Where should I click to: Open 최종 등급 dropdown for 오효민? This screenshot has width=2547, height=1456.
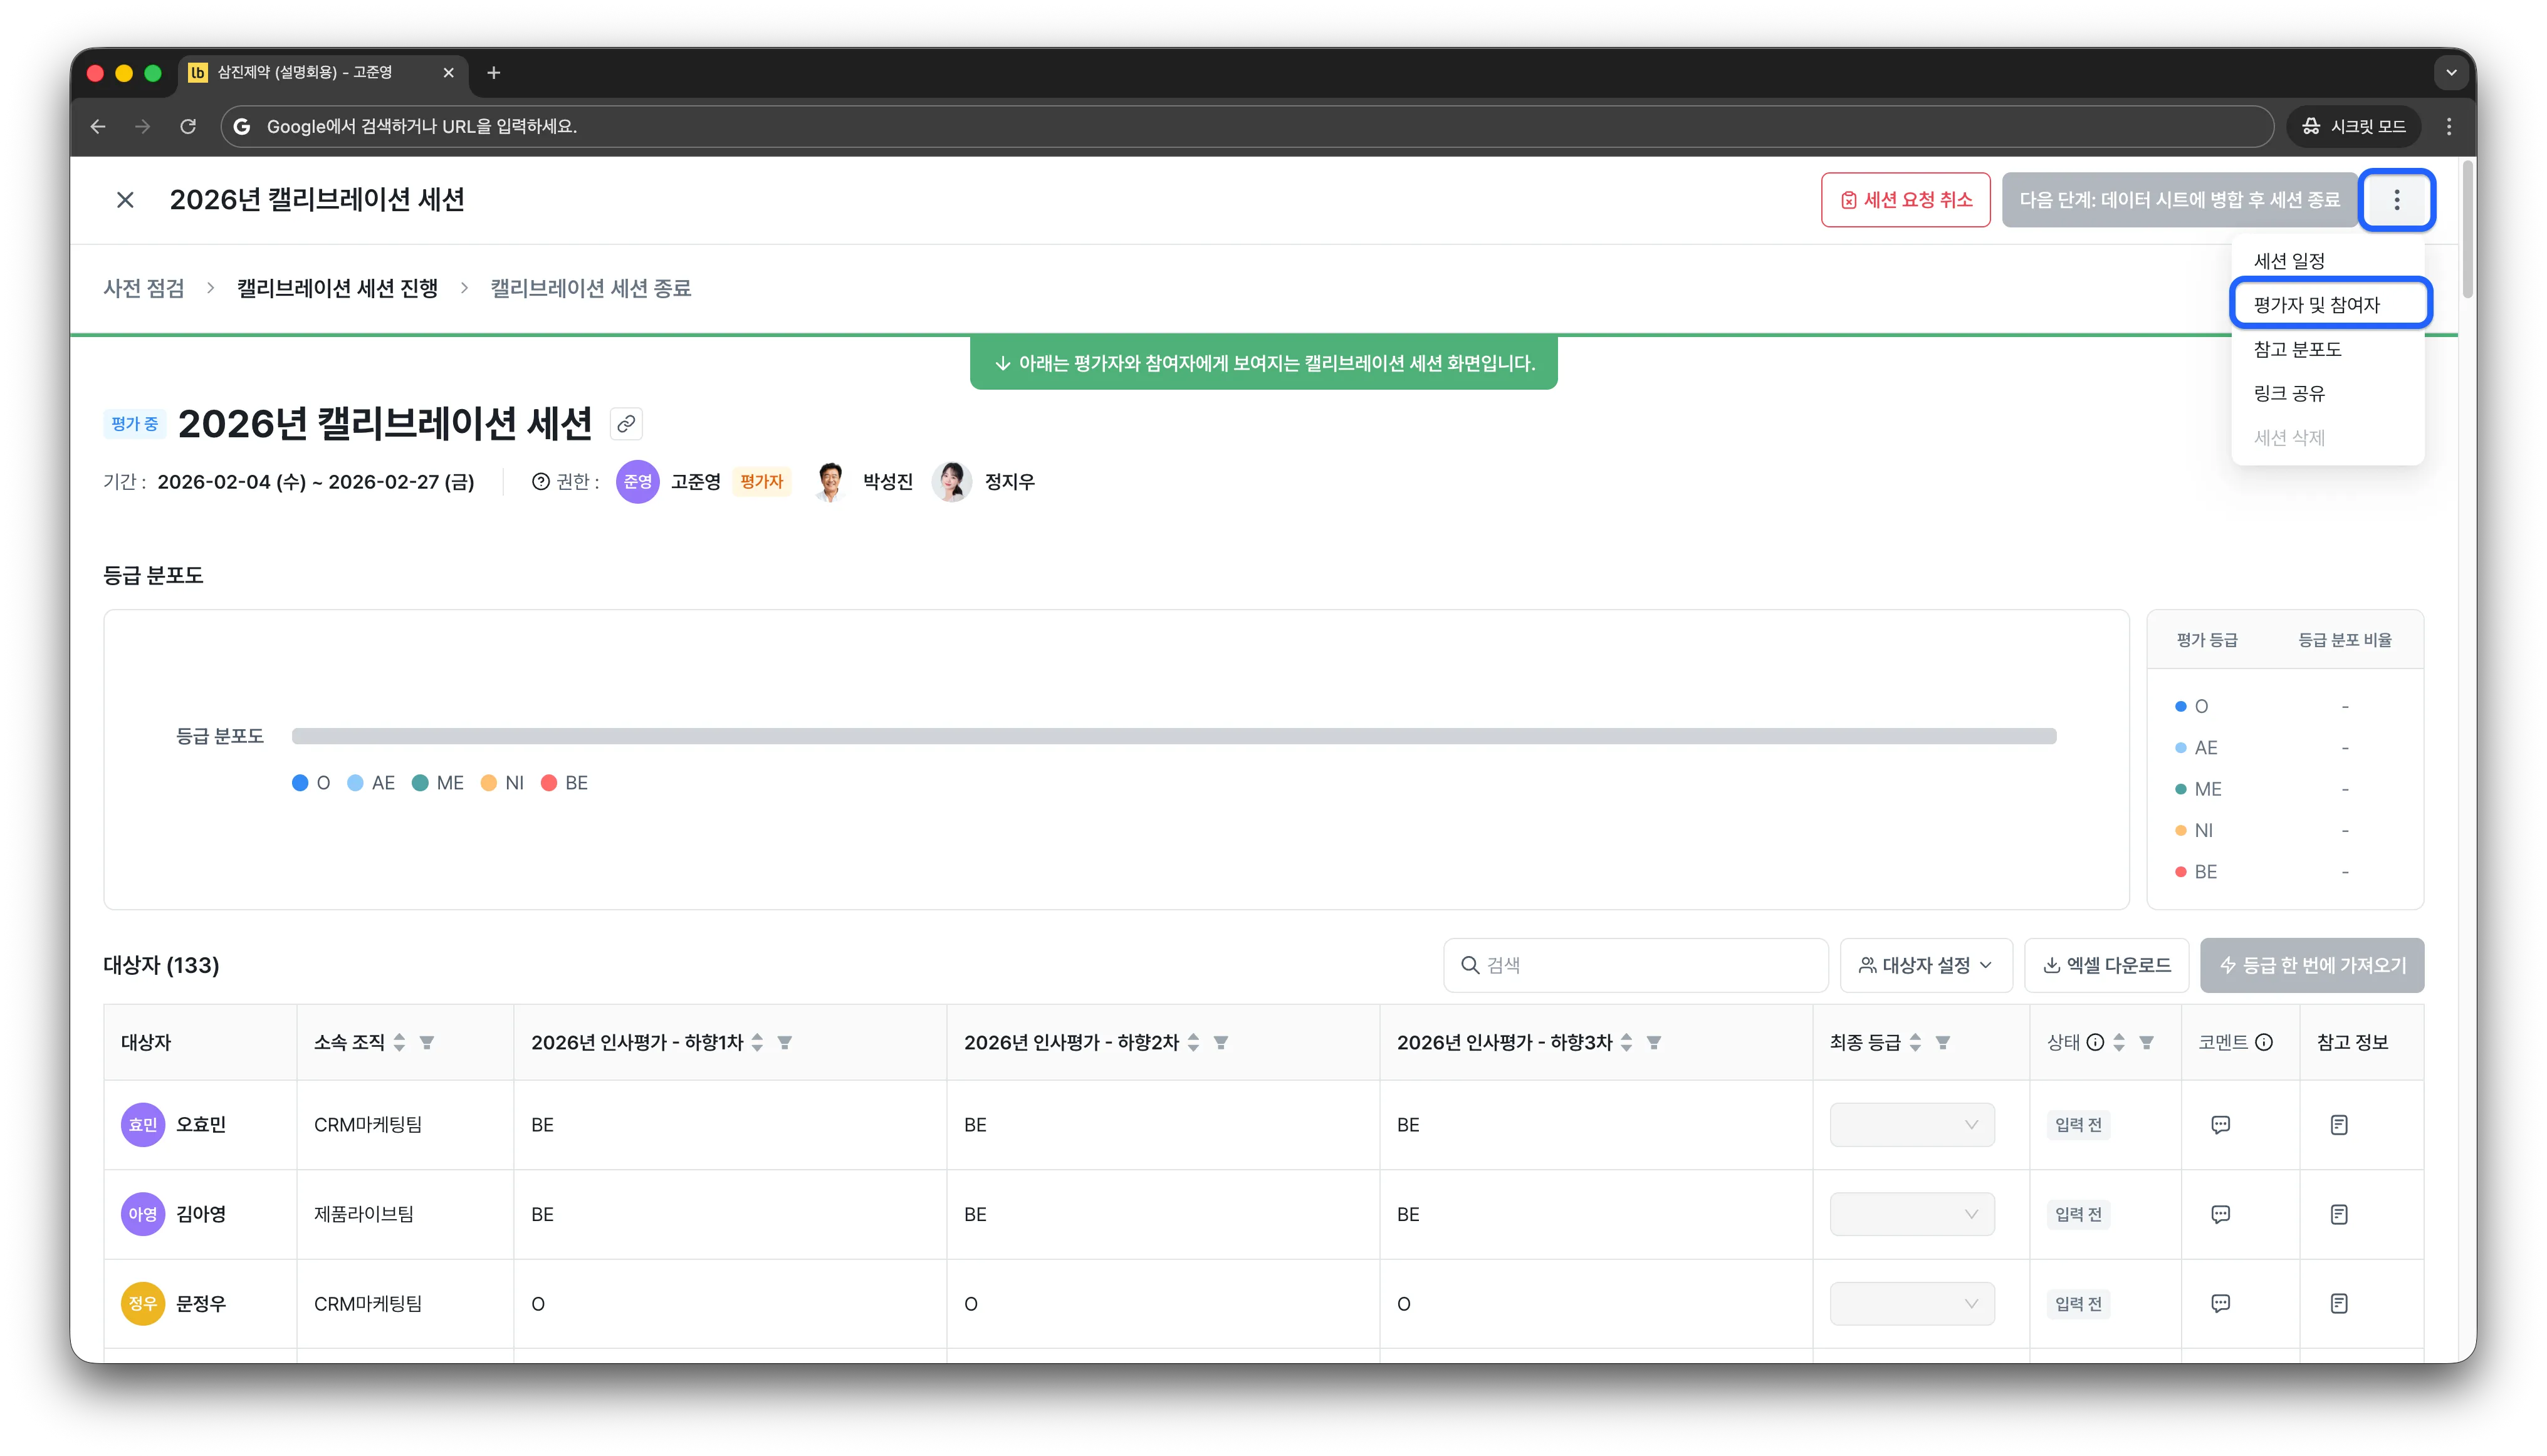pos(1912,1125)
